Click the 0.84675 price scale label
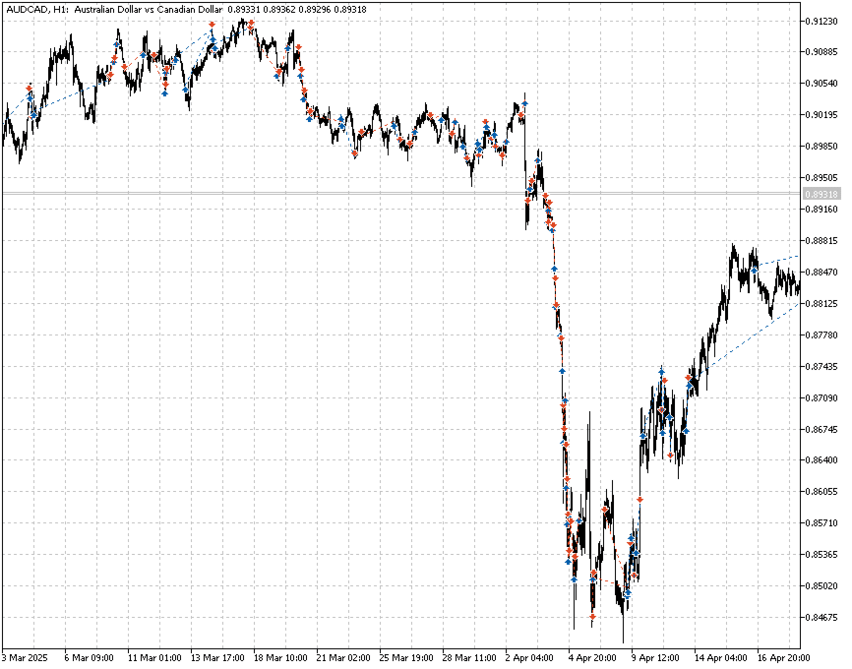This screenshot has width=852, height=669. (822, 618)
